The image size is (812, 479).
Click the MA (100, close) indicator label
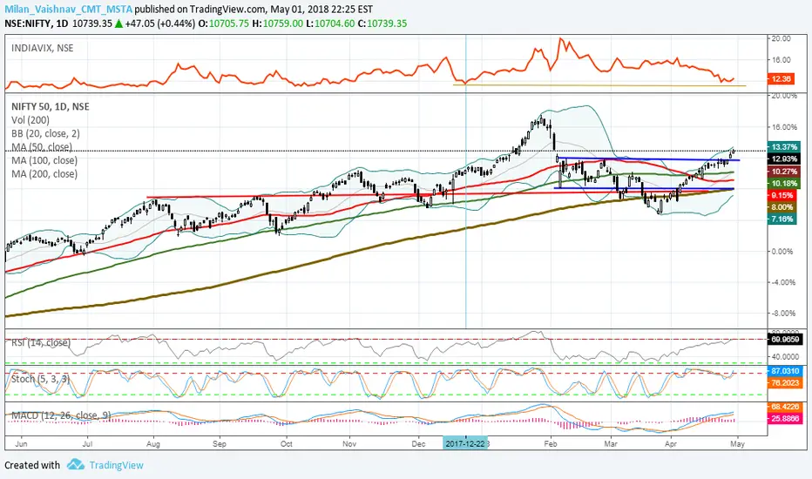click(x=44, y=160)
